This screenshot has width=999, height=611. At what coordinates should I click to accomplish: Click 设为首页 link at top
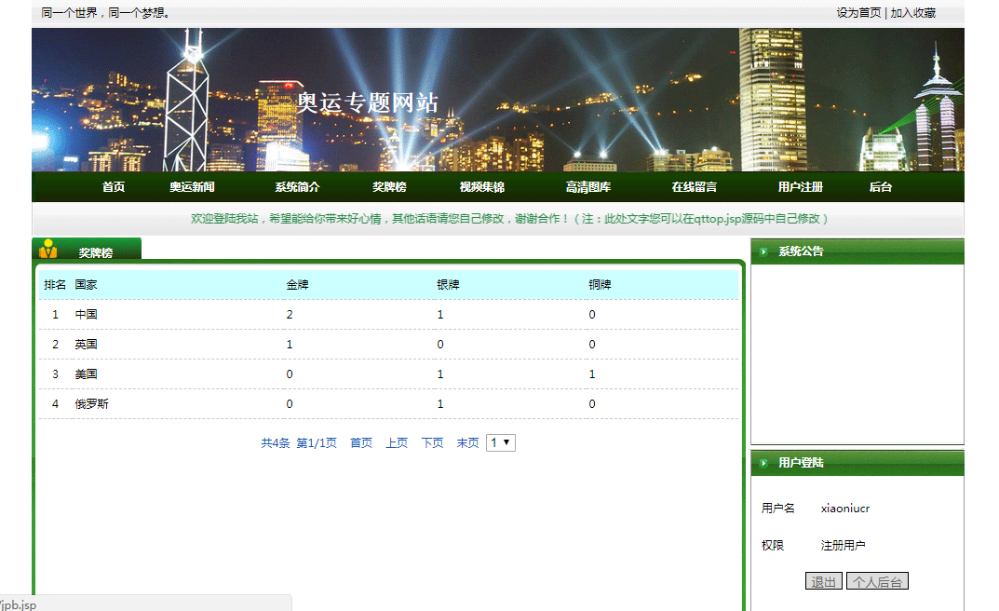[x=858, y=13]
